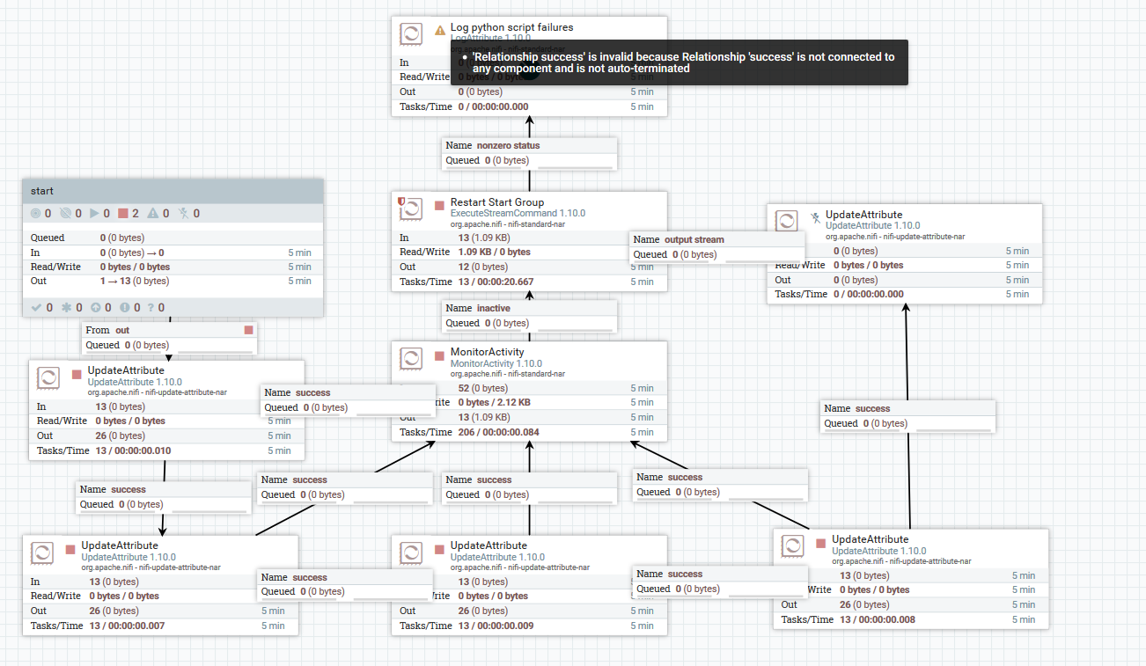The width and height of the screenshot is (1146, 666).
Task: Click Tasks/Time 0 / 00:00:00.000 on LogAttribute
Action: coord(493,106)
